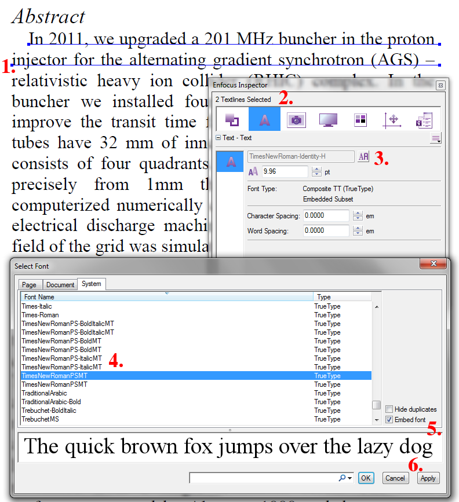
Task: Select TraditionalArabic-Bold in the font list
Action: (x=196, y=402)
